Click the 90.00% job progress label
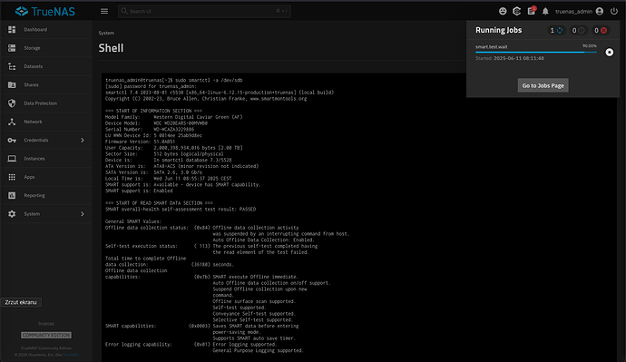This screenshot has width=626, height=362. [590, 46]
